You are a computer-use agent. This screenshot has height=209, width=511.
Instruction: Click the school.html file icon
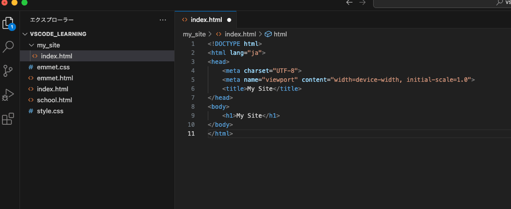pyautogui.click(x=31, y=100)
